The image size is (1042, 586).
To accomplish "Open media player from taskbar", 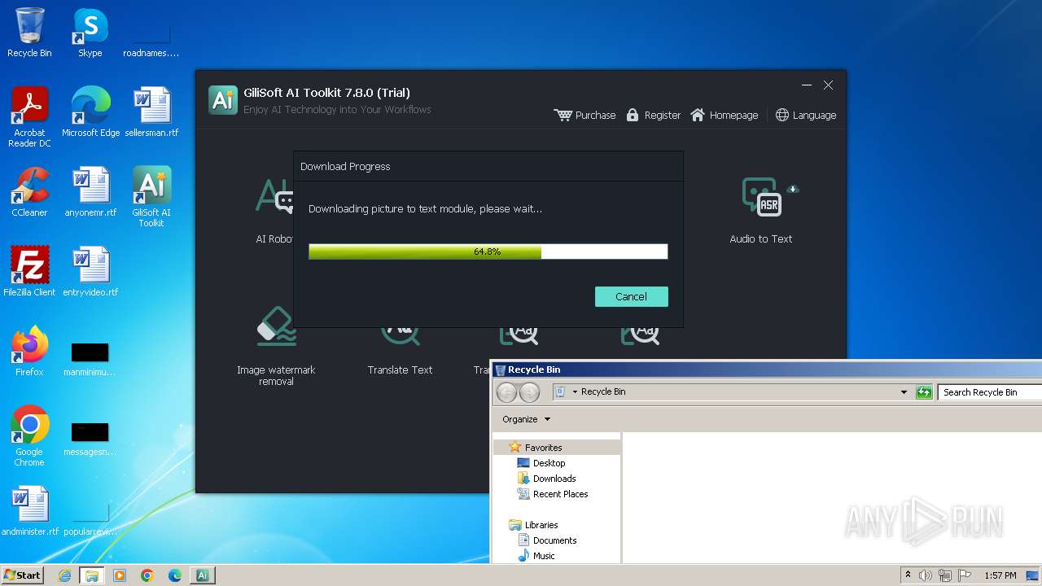I will tap(120, 575).
